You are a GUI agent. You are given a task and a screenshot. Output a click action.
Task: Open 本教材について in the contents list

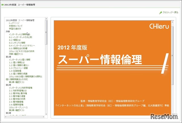[16, 26]
